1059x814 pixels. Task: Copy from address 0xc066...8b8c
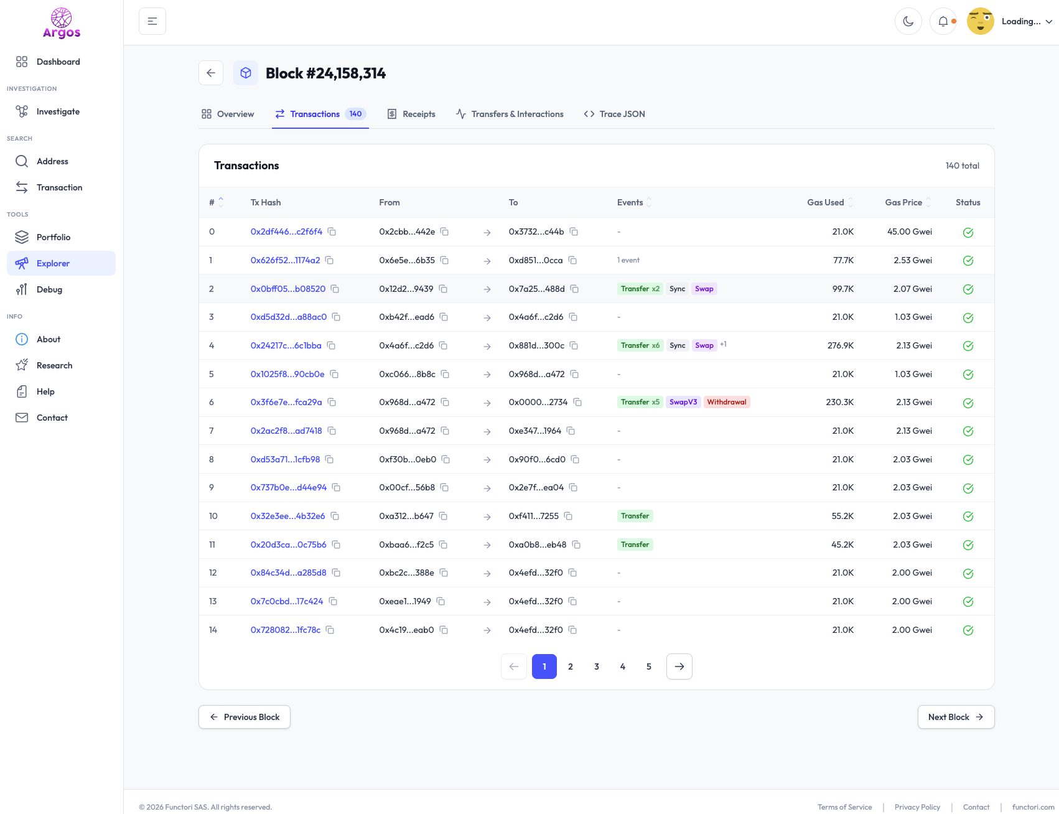[445, 374]
